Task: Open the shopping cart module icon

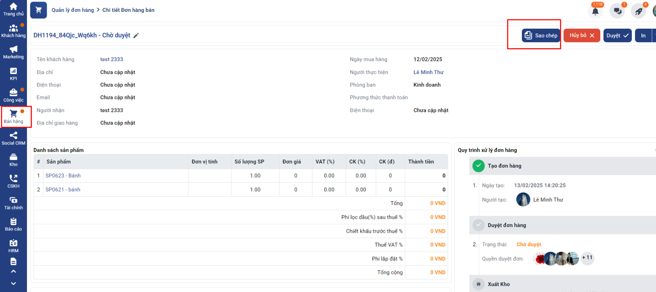Action: (39, 10)
